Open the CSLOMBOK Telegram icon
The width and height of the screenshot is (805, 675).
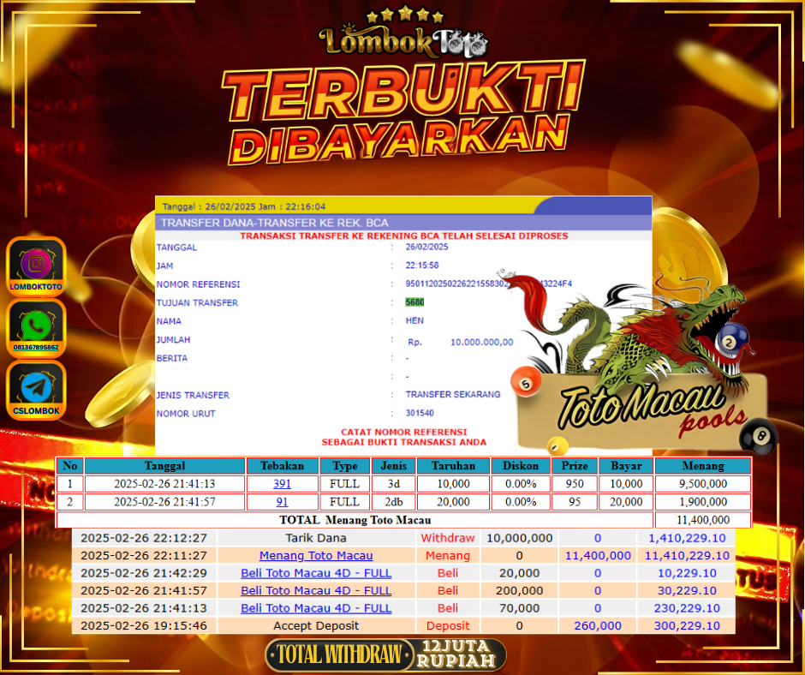36,387
